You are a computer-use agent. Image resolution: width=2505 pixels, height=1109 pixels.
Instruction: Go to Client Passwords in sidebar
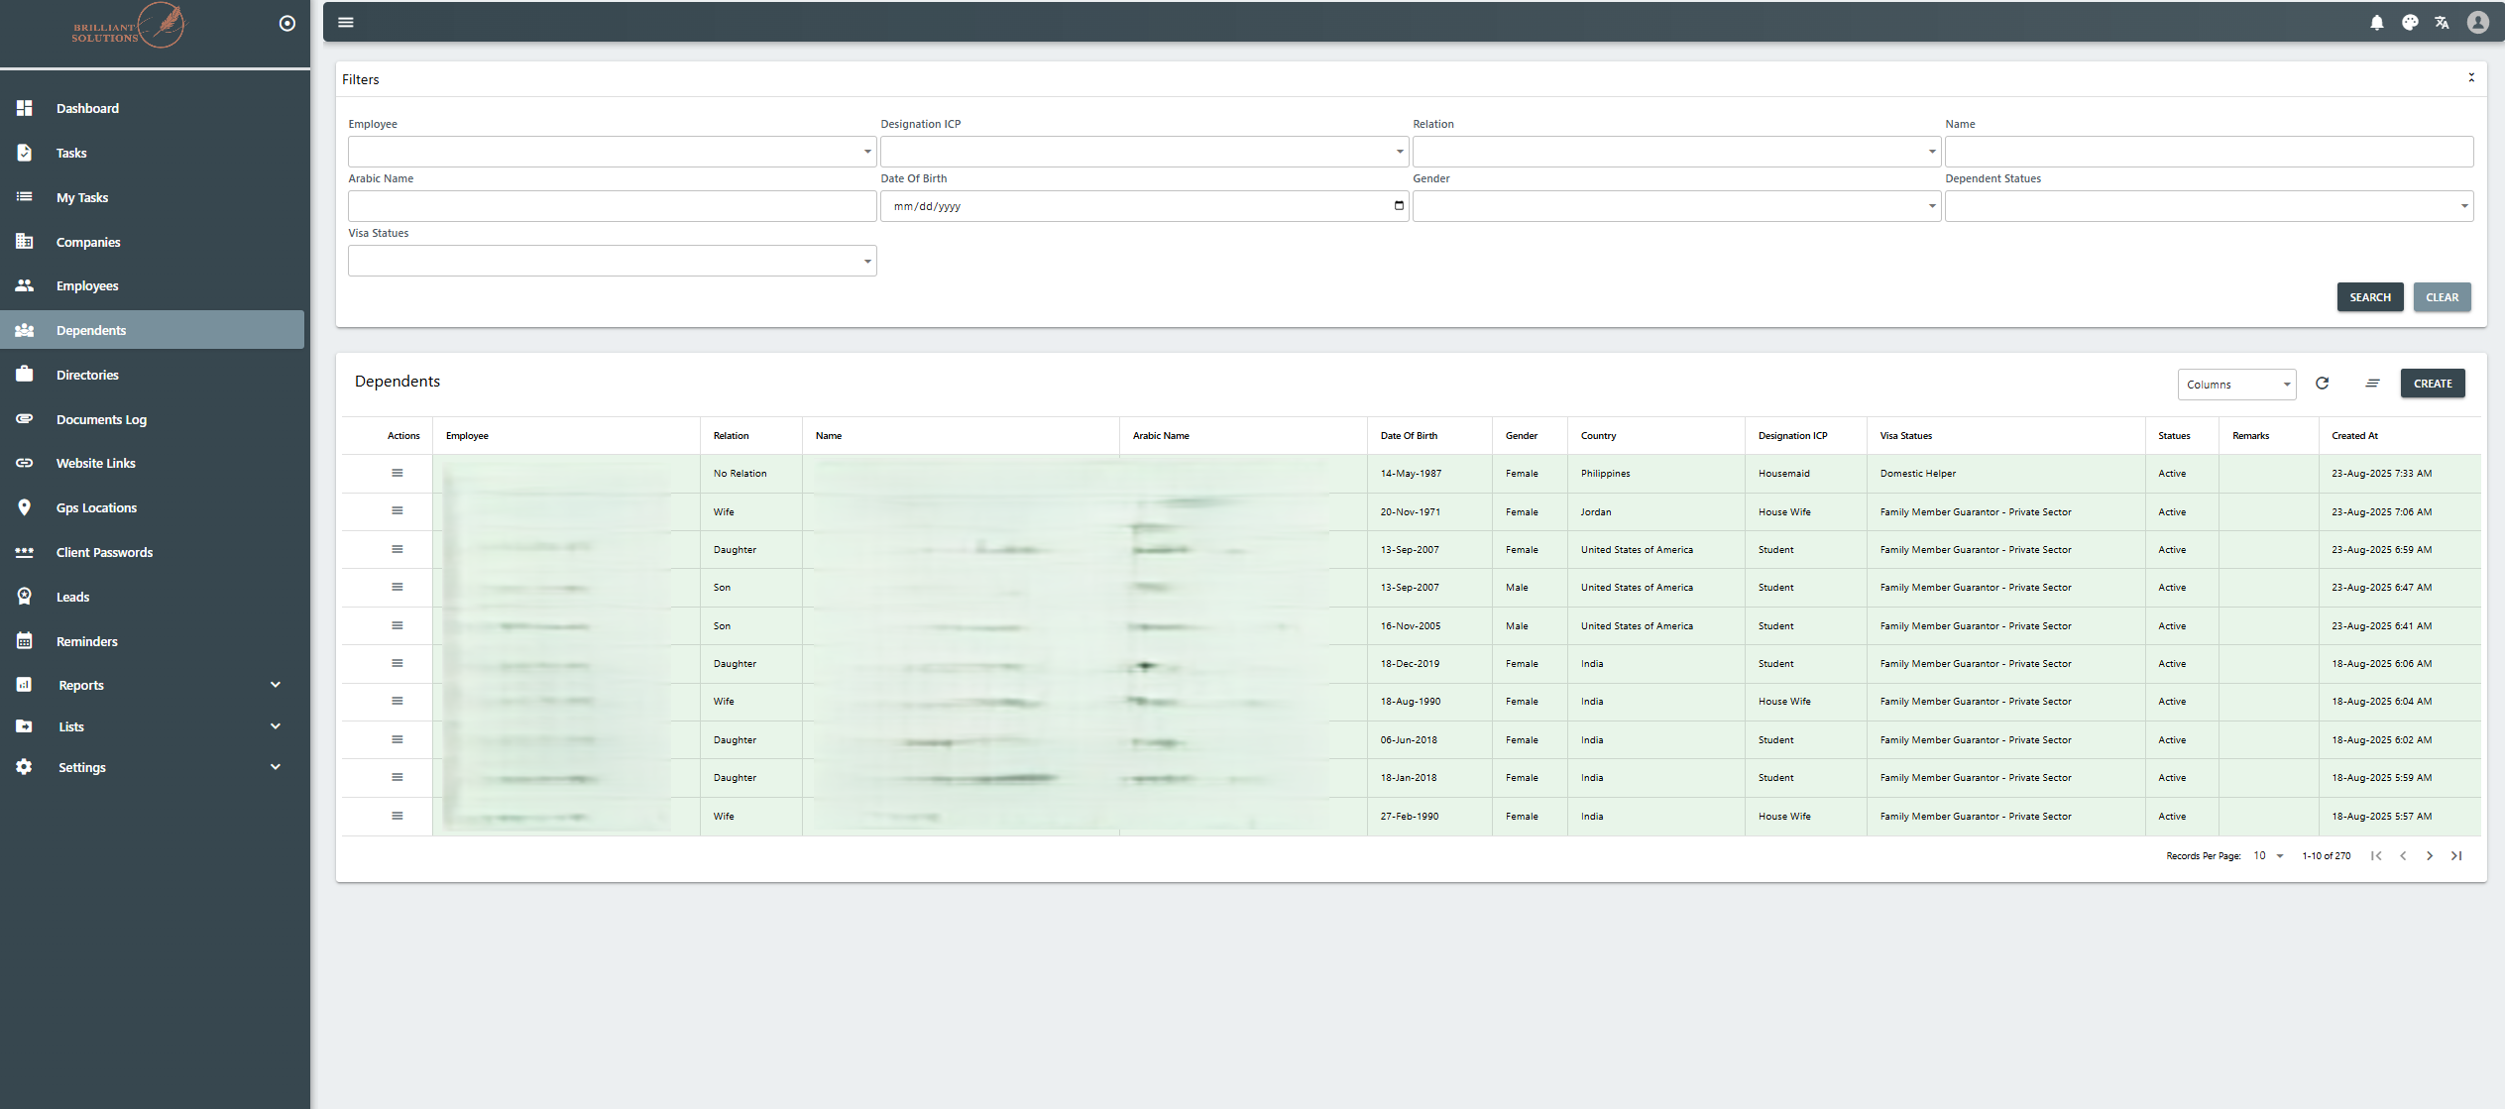click(x=104, y=552)
